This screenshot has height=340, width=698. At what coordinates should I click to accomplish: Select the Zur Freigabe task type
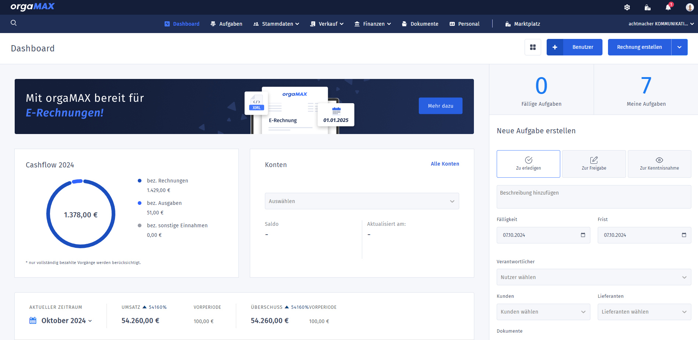[594, 164]
